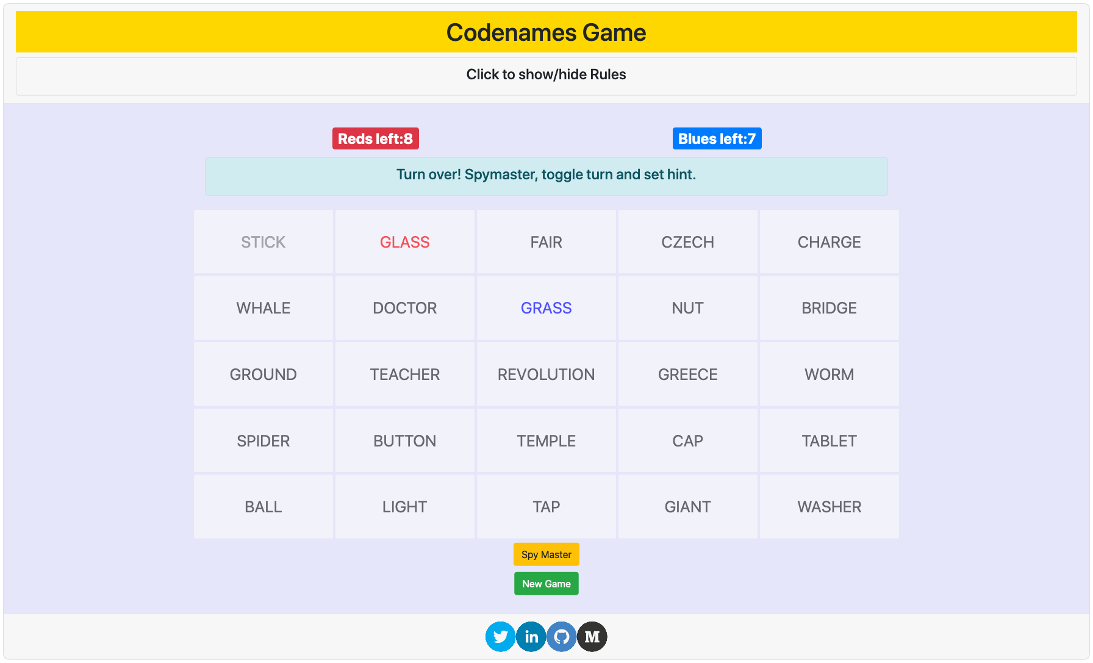Choose the CAP card
This screenshot has width=1093, height=663.
pyautogui.click(x=688, y=441)
